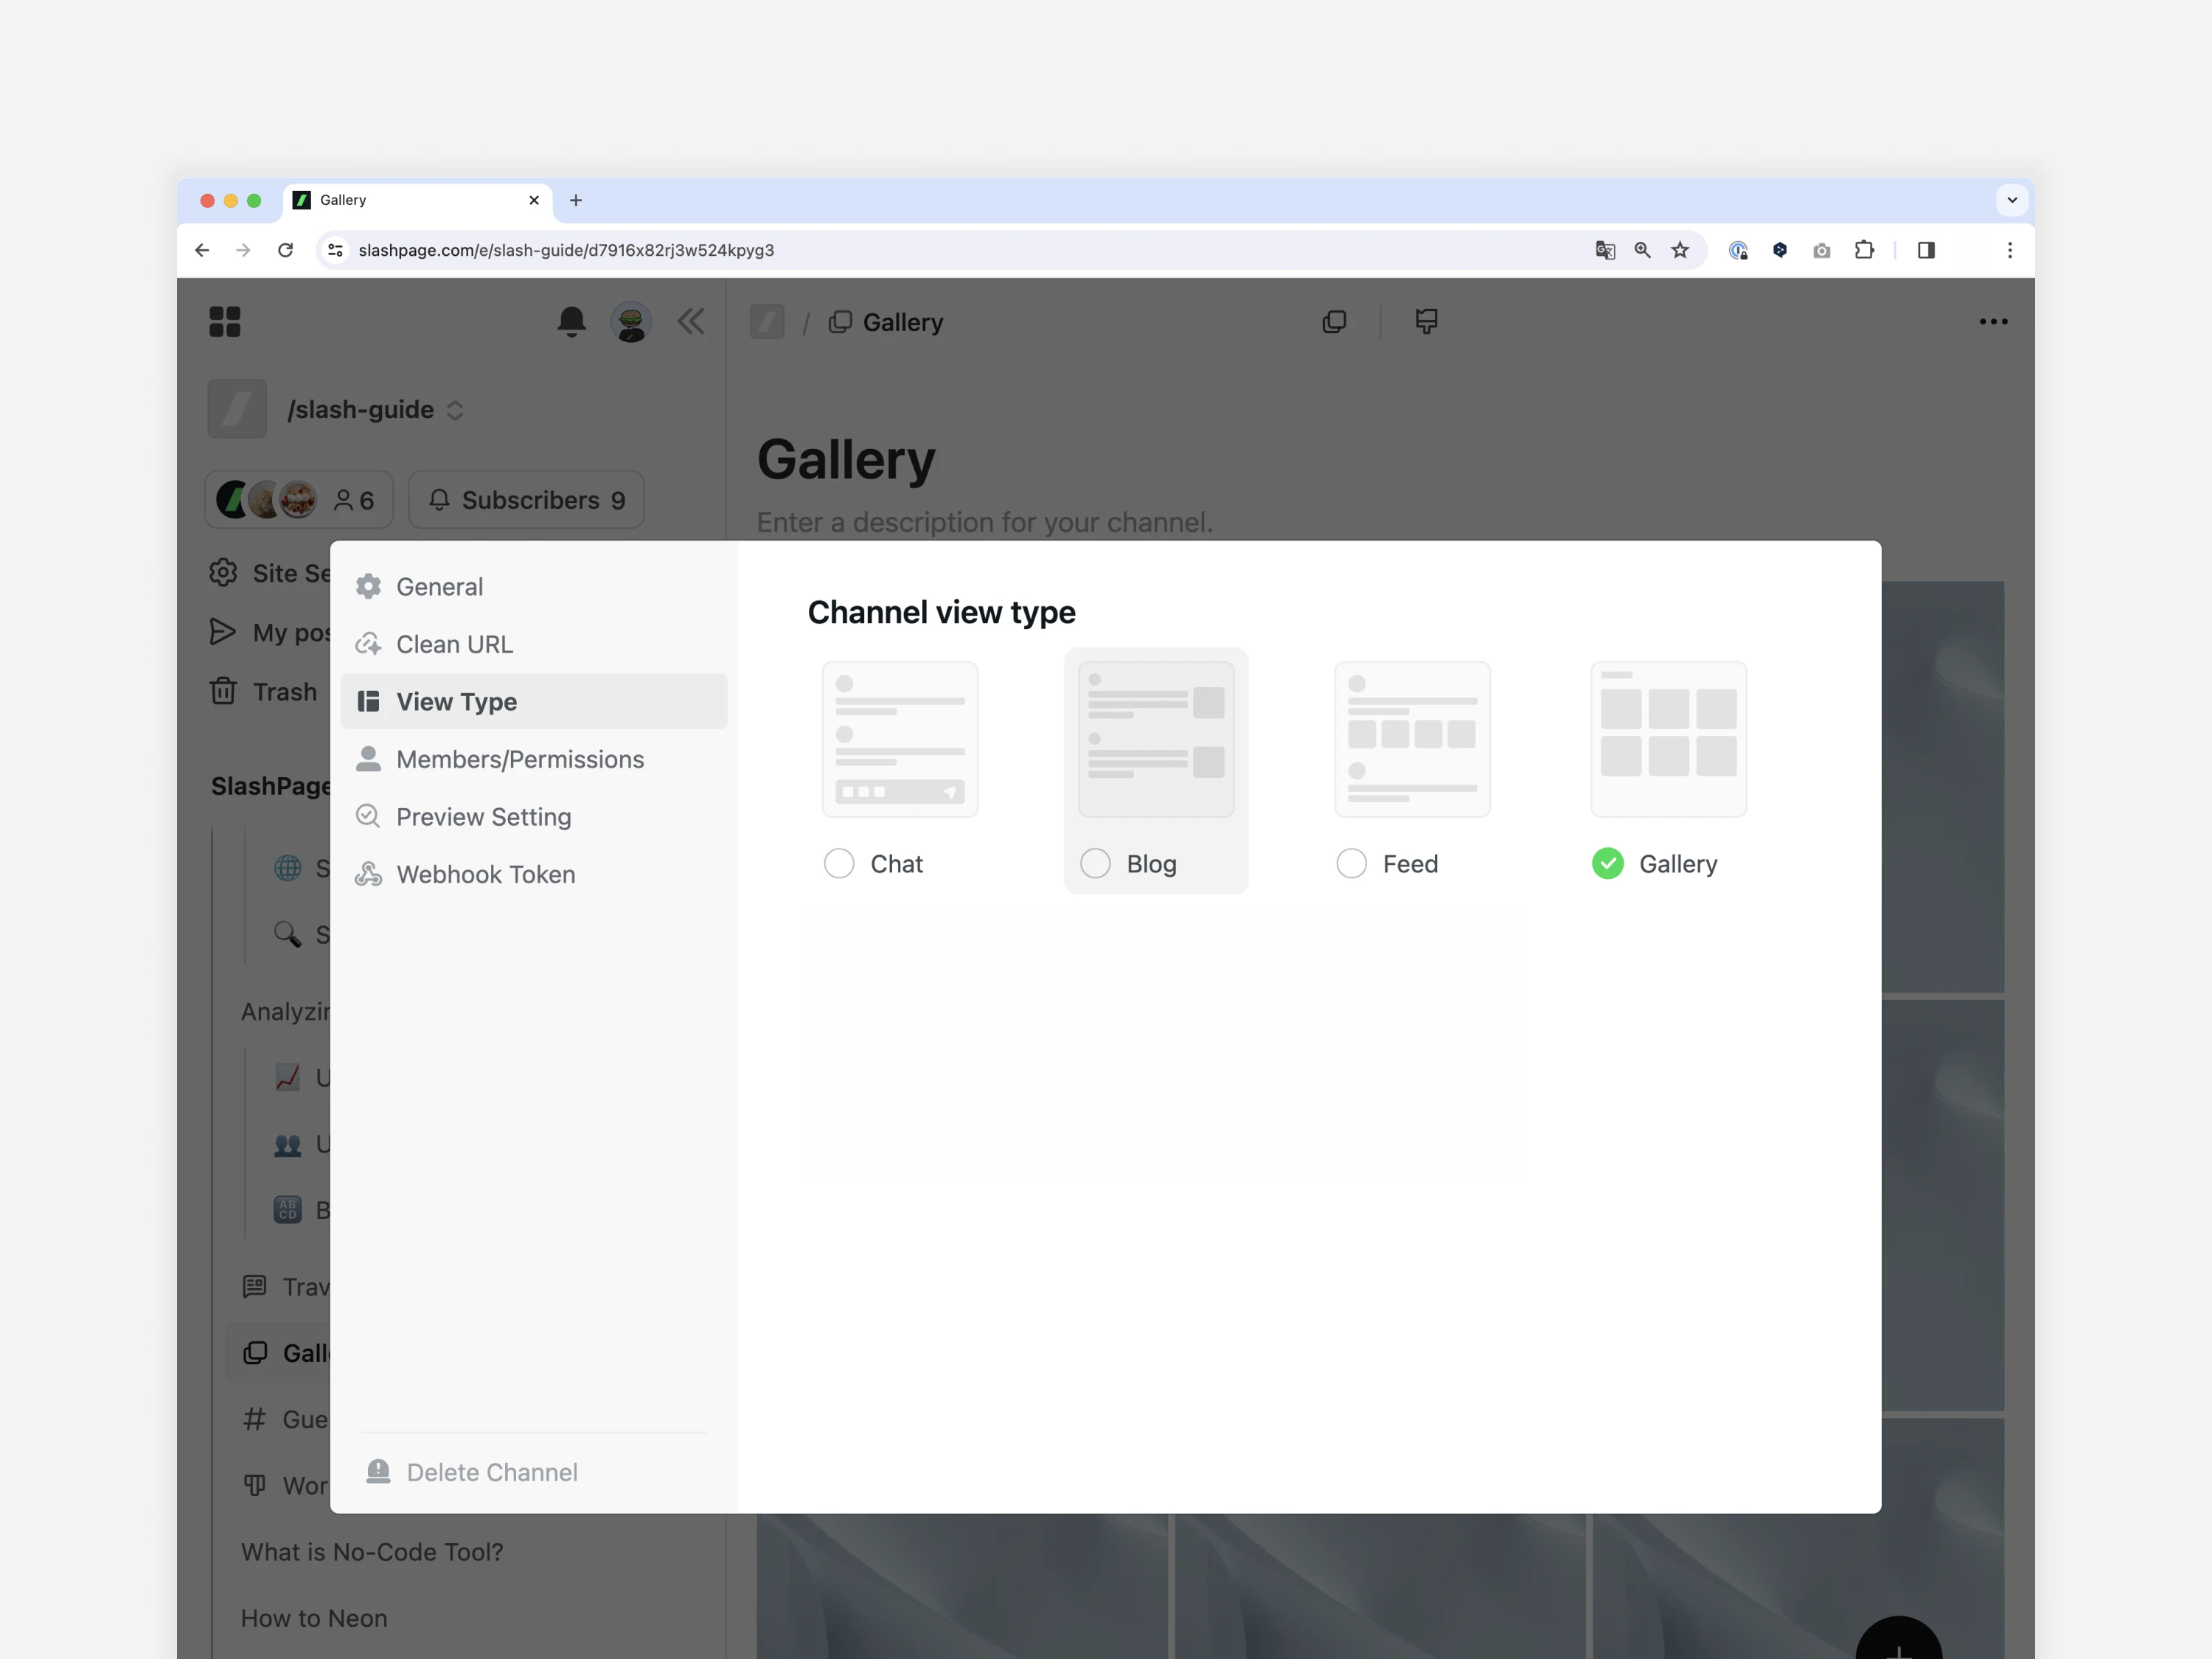This screenshot has width=2212, height=1659.
Task: Open General settings tab
Action: pyautogui.click(x=533, y=586)
